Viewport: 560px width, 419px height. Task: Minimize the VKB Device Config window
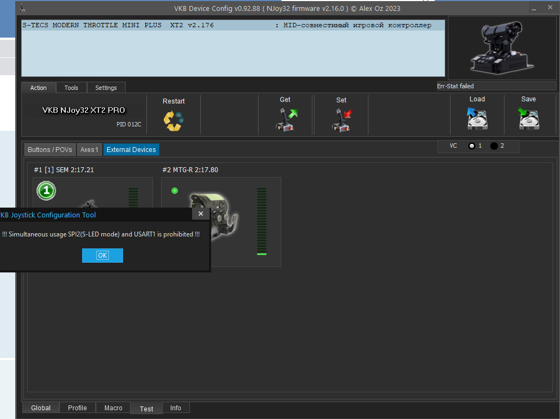coord(534,8)
